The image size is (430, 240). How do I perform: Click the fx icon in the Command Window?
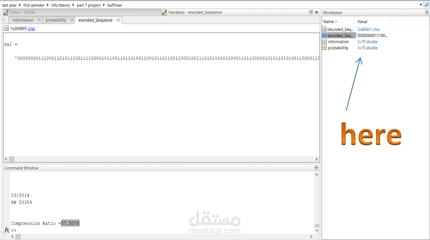click(x=6, y=230)
